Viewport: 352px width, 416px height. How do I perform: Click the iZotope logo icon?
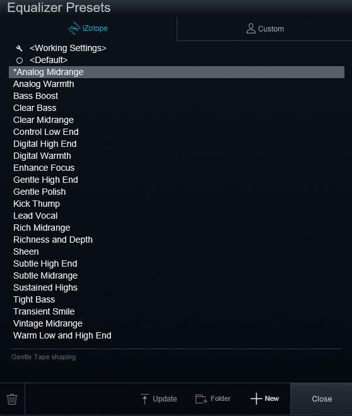tap(74, 28)
